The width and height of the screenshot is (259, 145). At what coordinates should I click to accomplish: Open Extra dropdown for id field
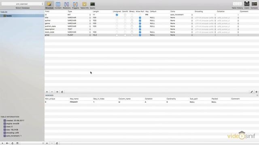click(192, 15)
